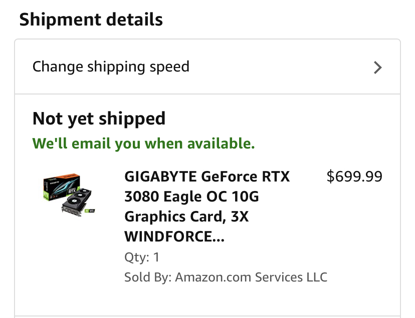The height and width of the screenshot is (318, 415).
Task: Expand the Change shipping speed chevron
Action: point(378,67)
